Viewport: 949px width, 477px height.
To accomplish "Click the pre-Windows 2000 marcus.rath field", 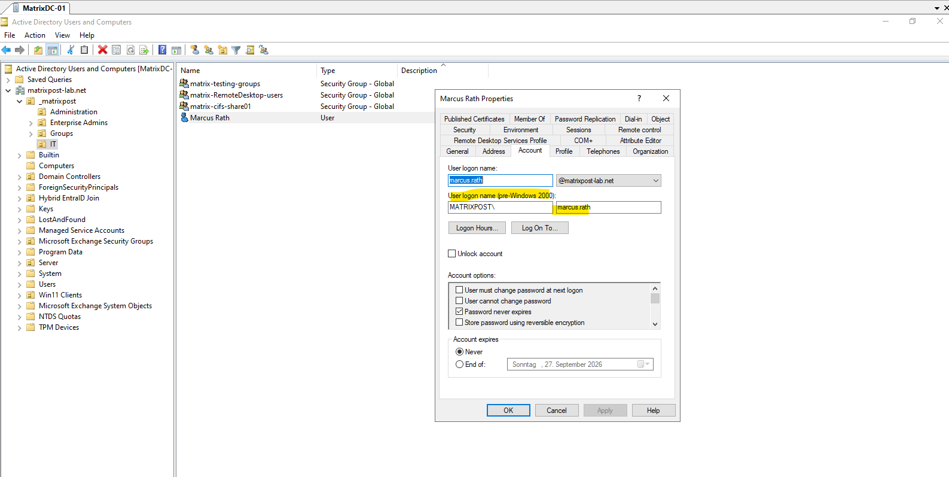I will 608,207.
